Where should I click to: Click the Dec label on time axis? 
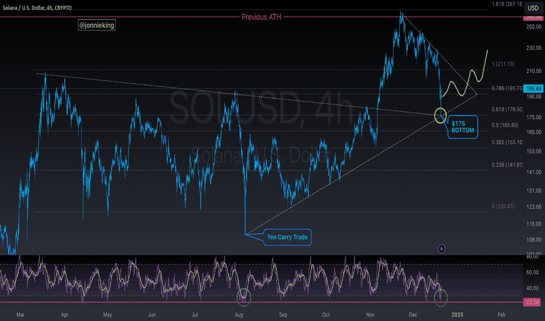click(x=413, y=315)
